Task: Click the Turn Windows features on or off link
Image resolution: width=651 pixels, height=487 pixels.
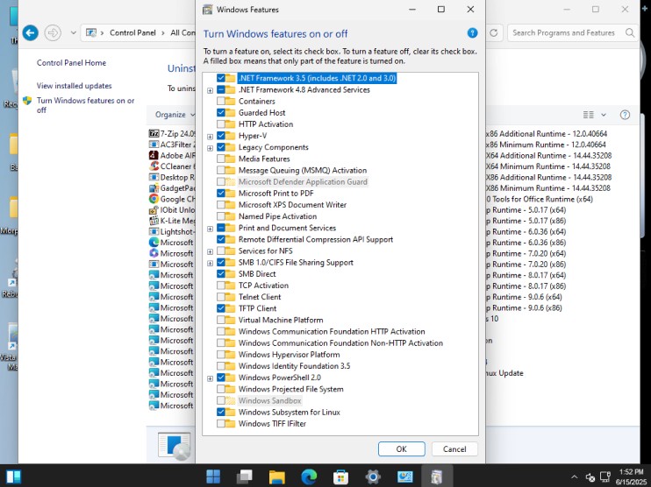Action: click(x=85, y=105)
